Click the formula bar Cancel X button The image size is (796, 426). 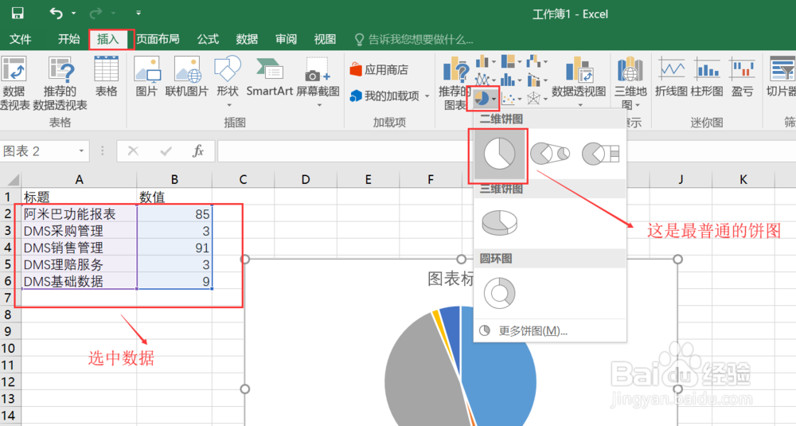point(133,150)
